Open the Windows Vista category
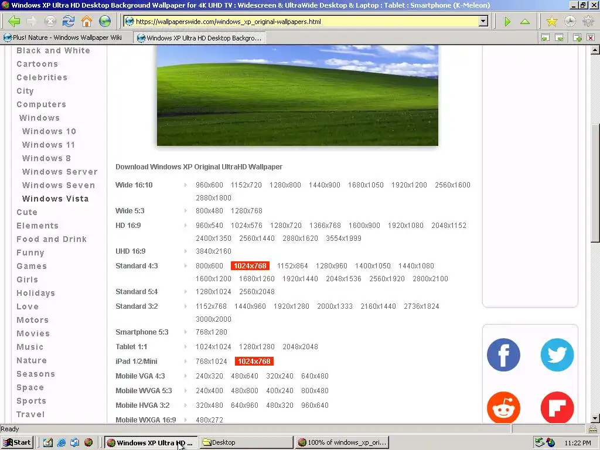 pyautogui.click(x=56, y=199)
